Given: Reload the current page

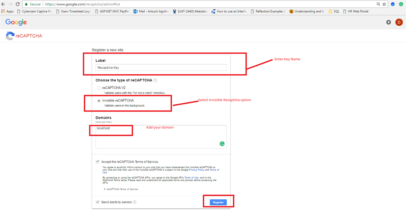Looking at the screenshot, I should click(17, 4).
